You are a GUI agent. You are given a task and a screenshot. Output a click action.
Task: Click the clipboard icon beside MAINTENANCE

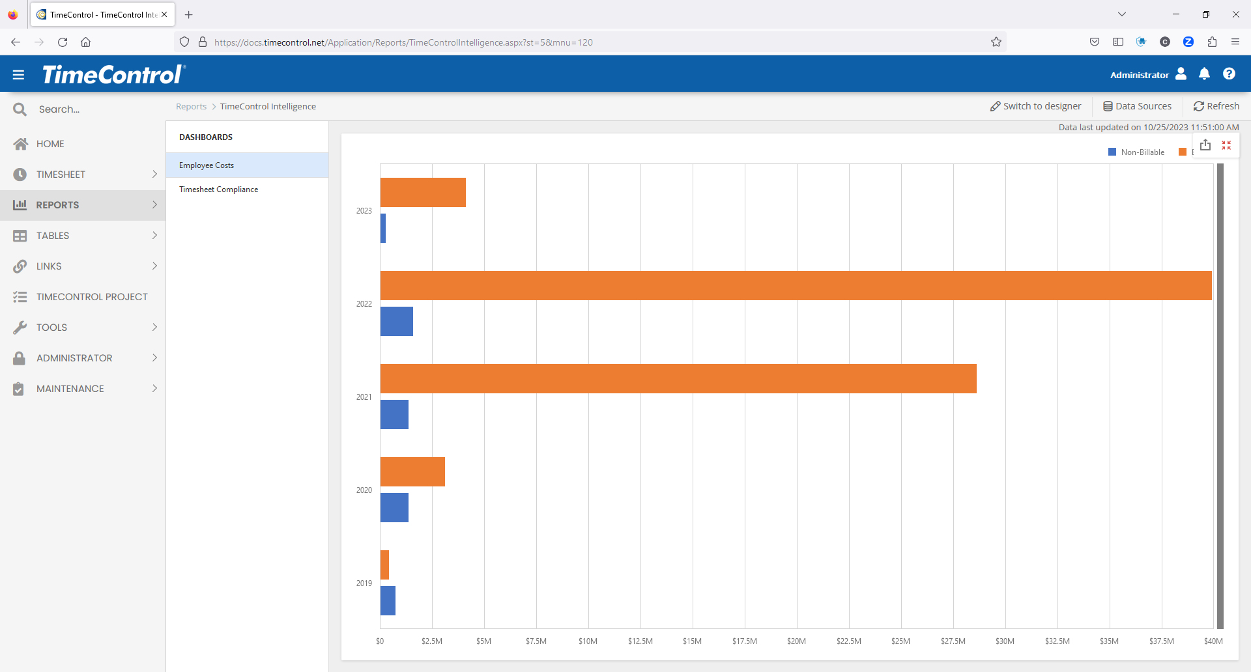point(19,389)
